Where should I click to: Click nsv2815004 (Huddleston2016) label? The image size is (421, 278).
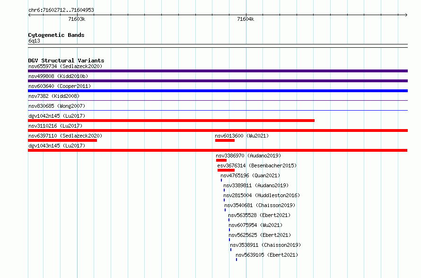[x=262, y=195]
